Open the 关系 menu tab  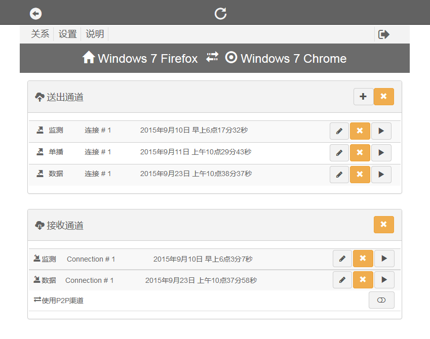click(x=40, y=34)
